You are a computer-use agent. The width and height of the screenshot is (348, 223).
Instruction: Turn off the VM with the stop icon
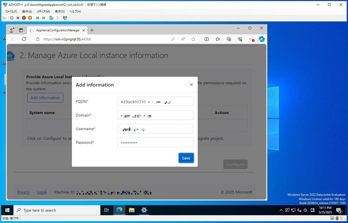pos(18,18)
